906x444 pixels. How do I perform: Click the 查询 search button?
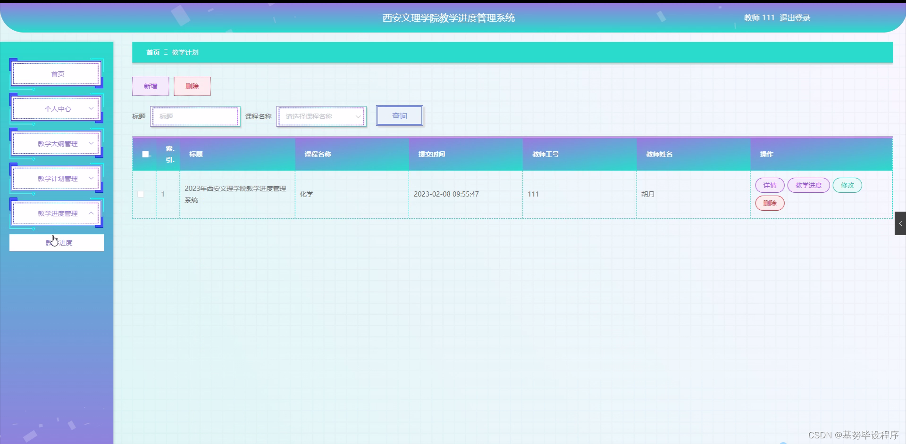(x=399, y=116)
